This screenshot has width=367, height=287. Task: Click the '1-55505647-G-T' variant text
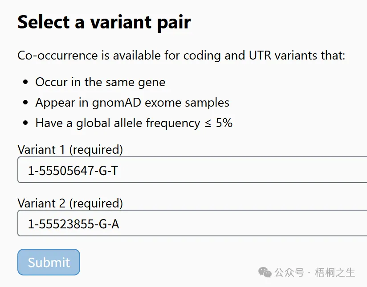[73, 171]
